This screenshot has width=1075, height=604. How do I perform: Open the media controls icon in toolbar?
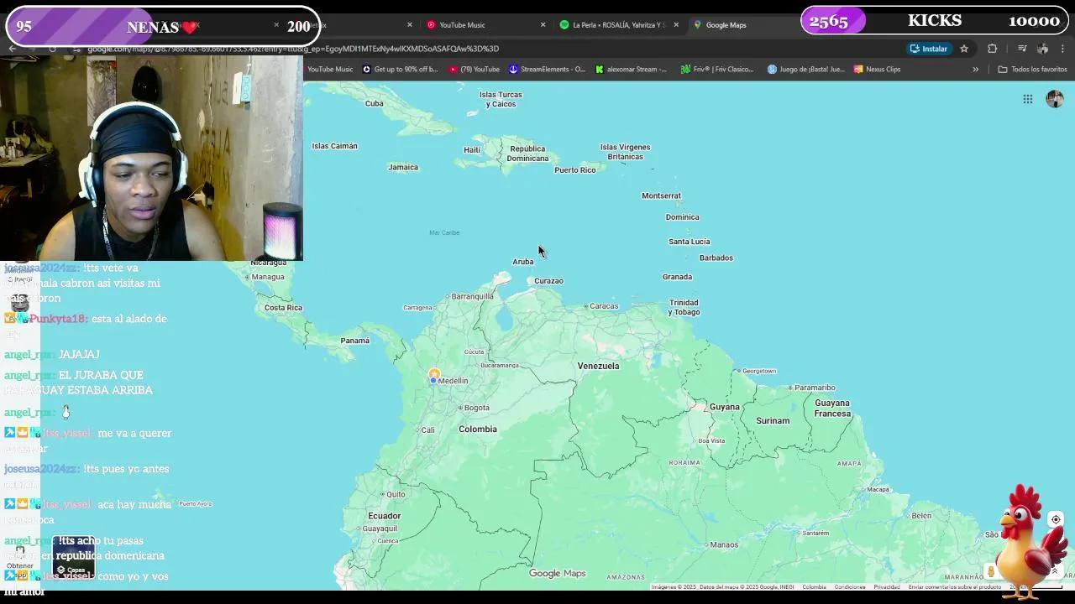[x=1022, y=49]
